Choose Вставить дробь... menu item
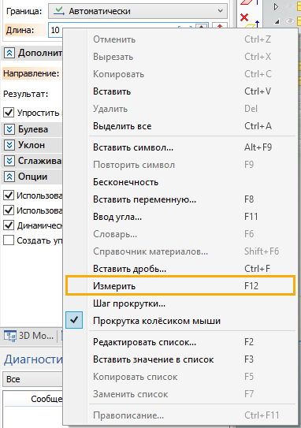Viewport: 301px width, 428px height. point(180,269)
